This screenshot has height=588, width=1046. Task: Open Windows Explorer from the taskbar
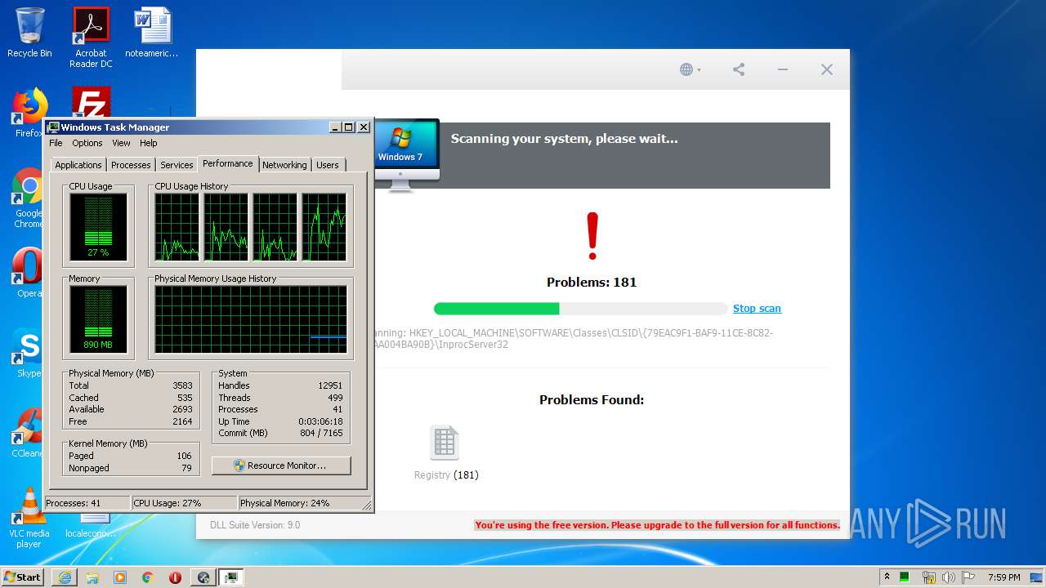coord(92,577)
